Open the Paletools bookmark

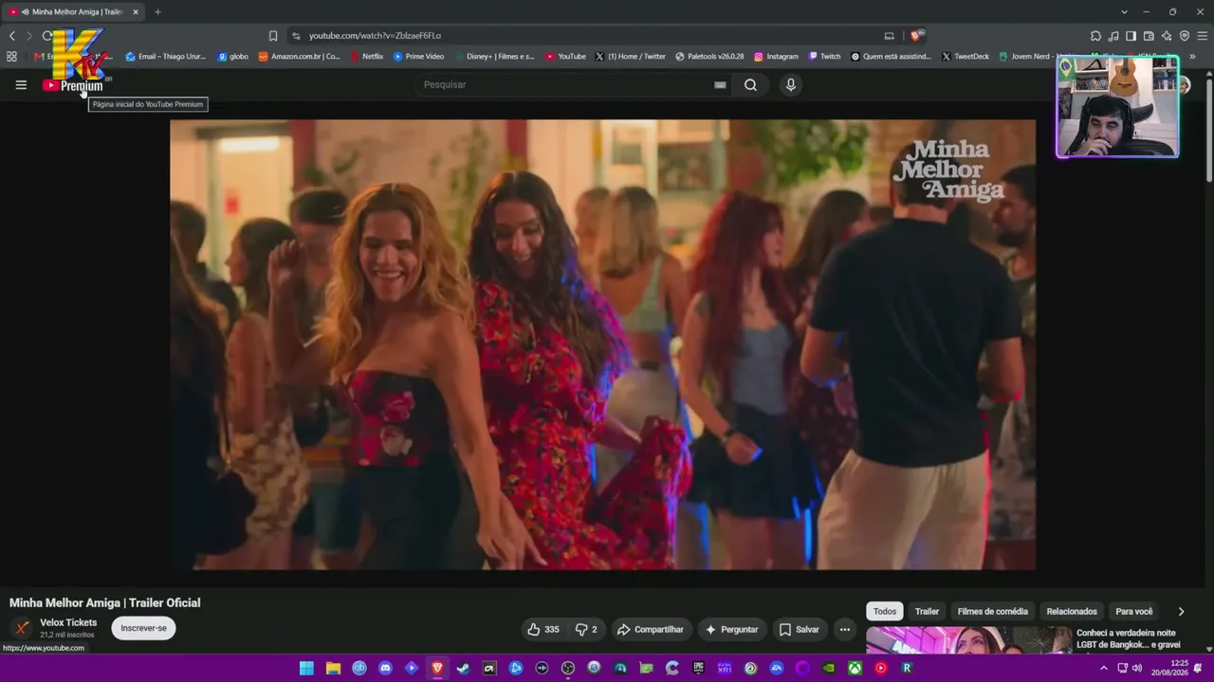coord(709,57)
